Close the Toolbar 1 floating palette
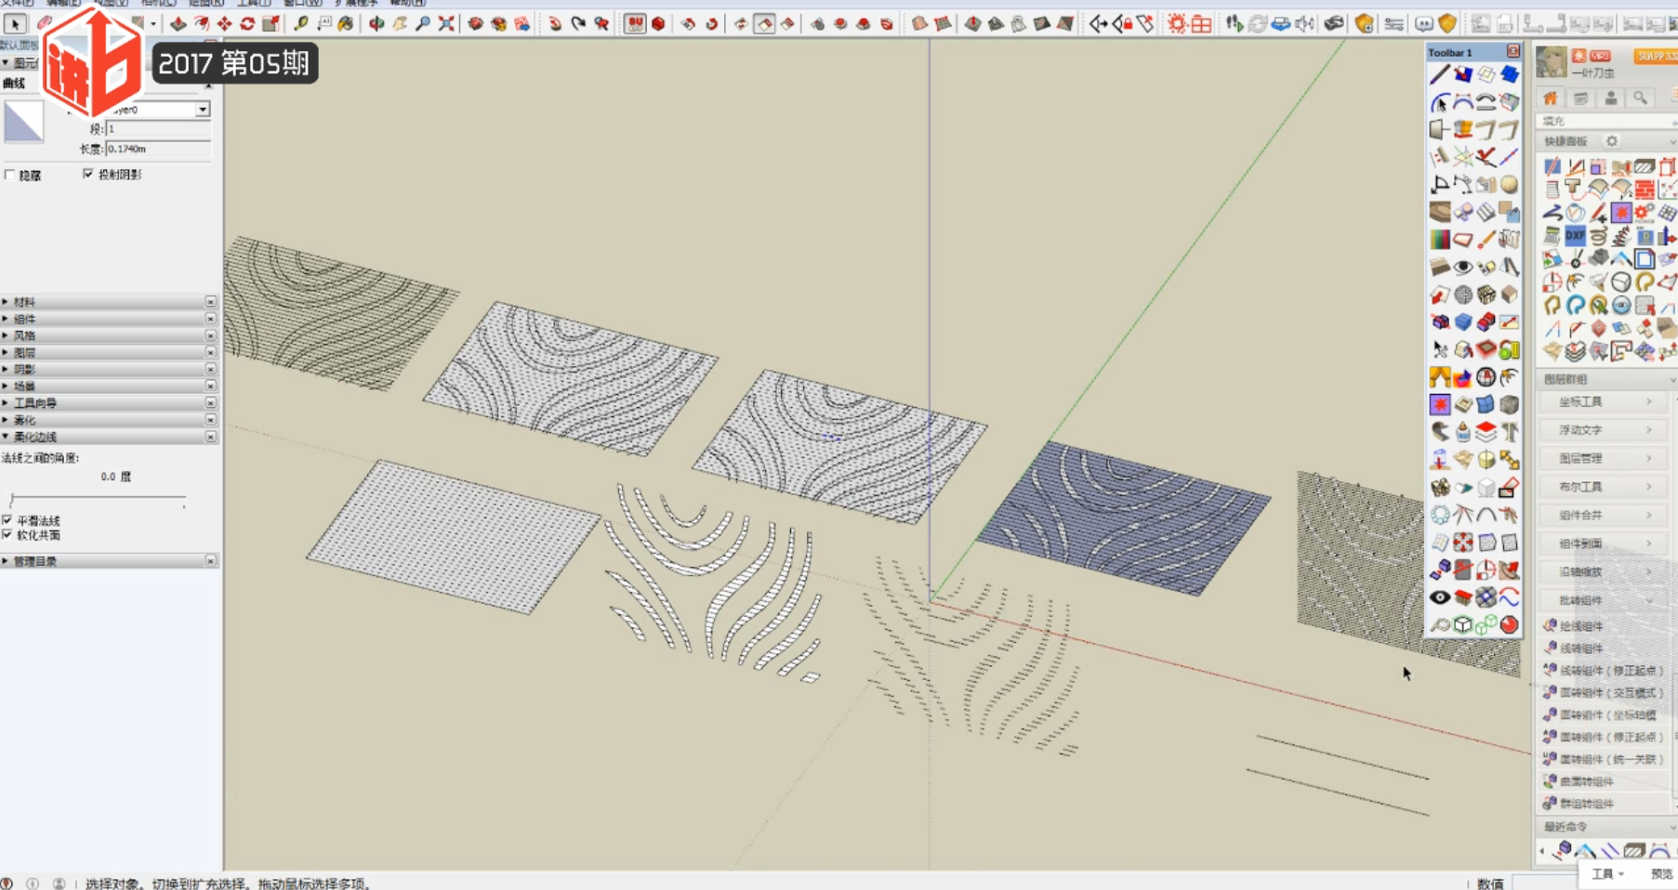Viewport: 1678px width, 890px height. (x=1513, y=52)
